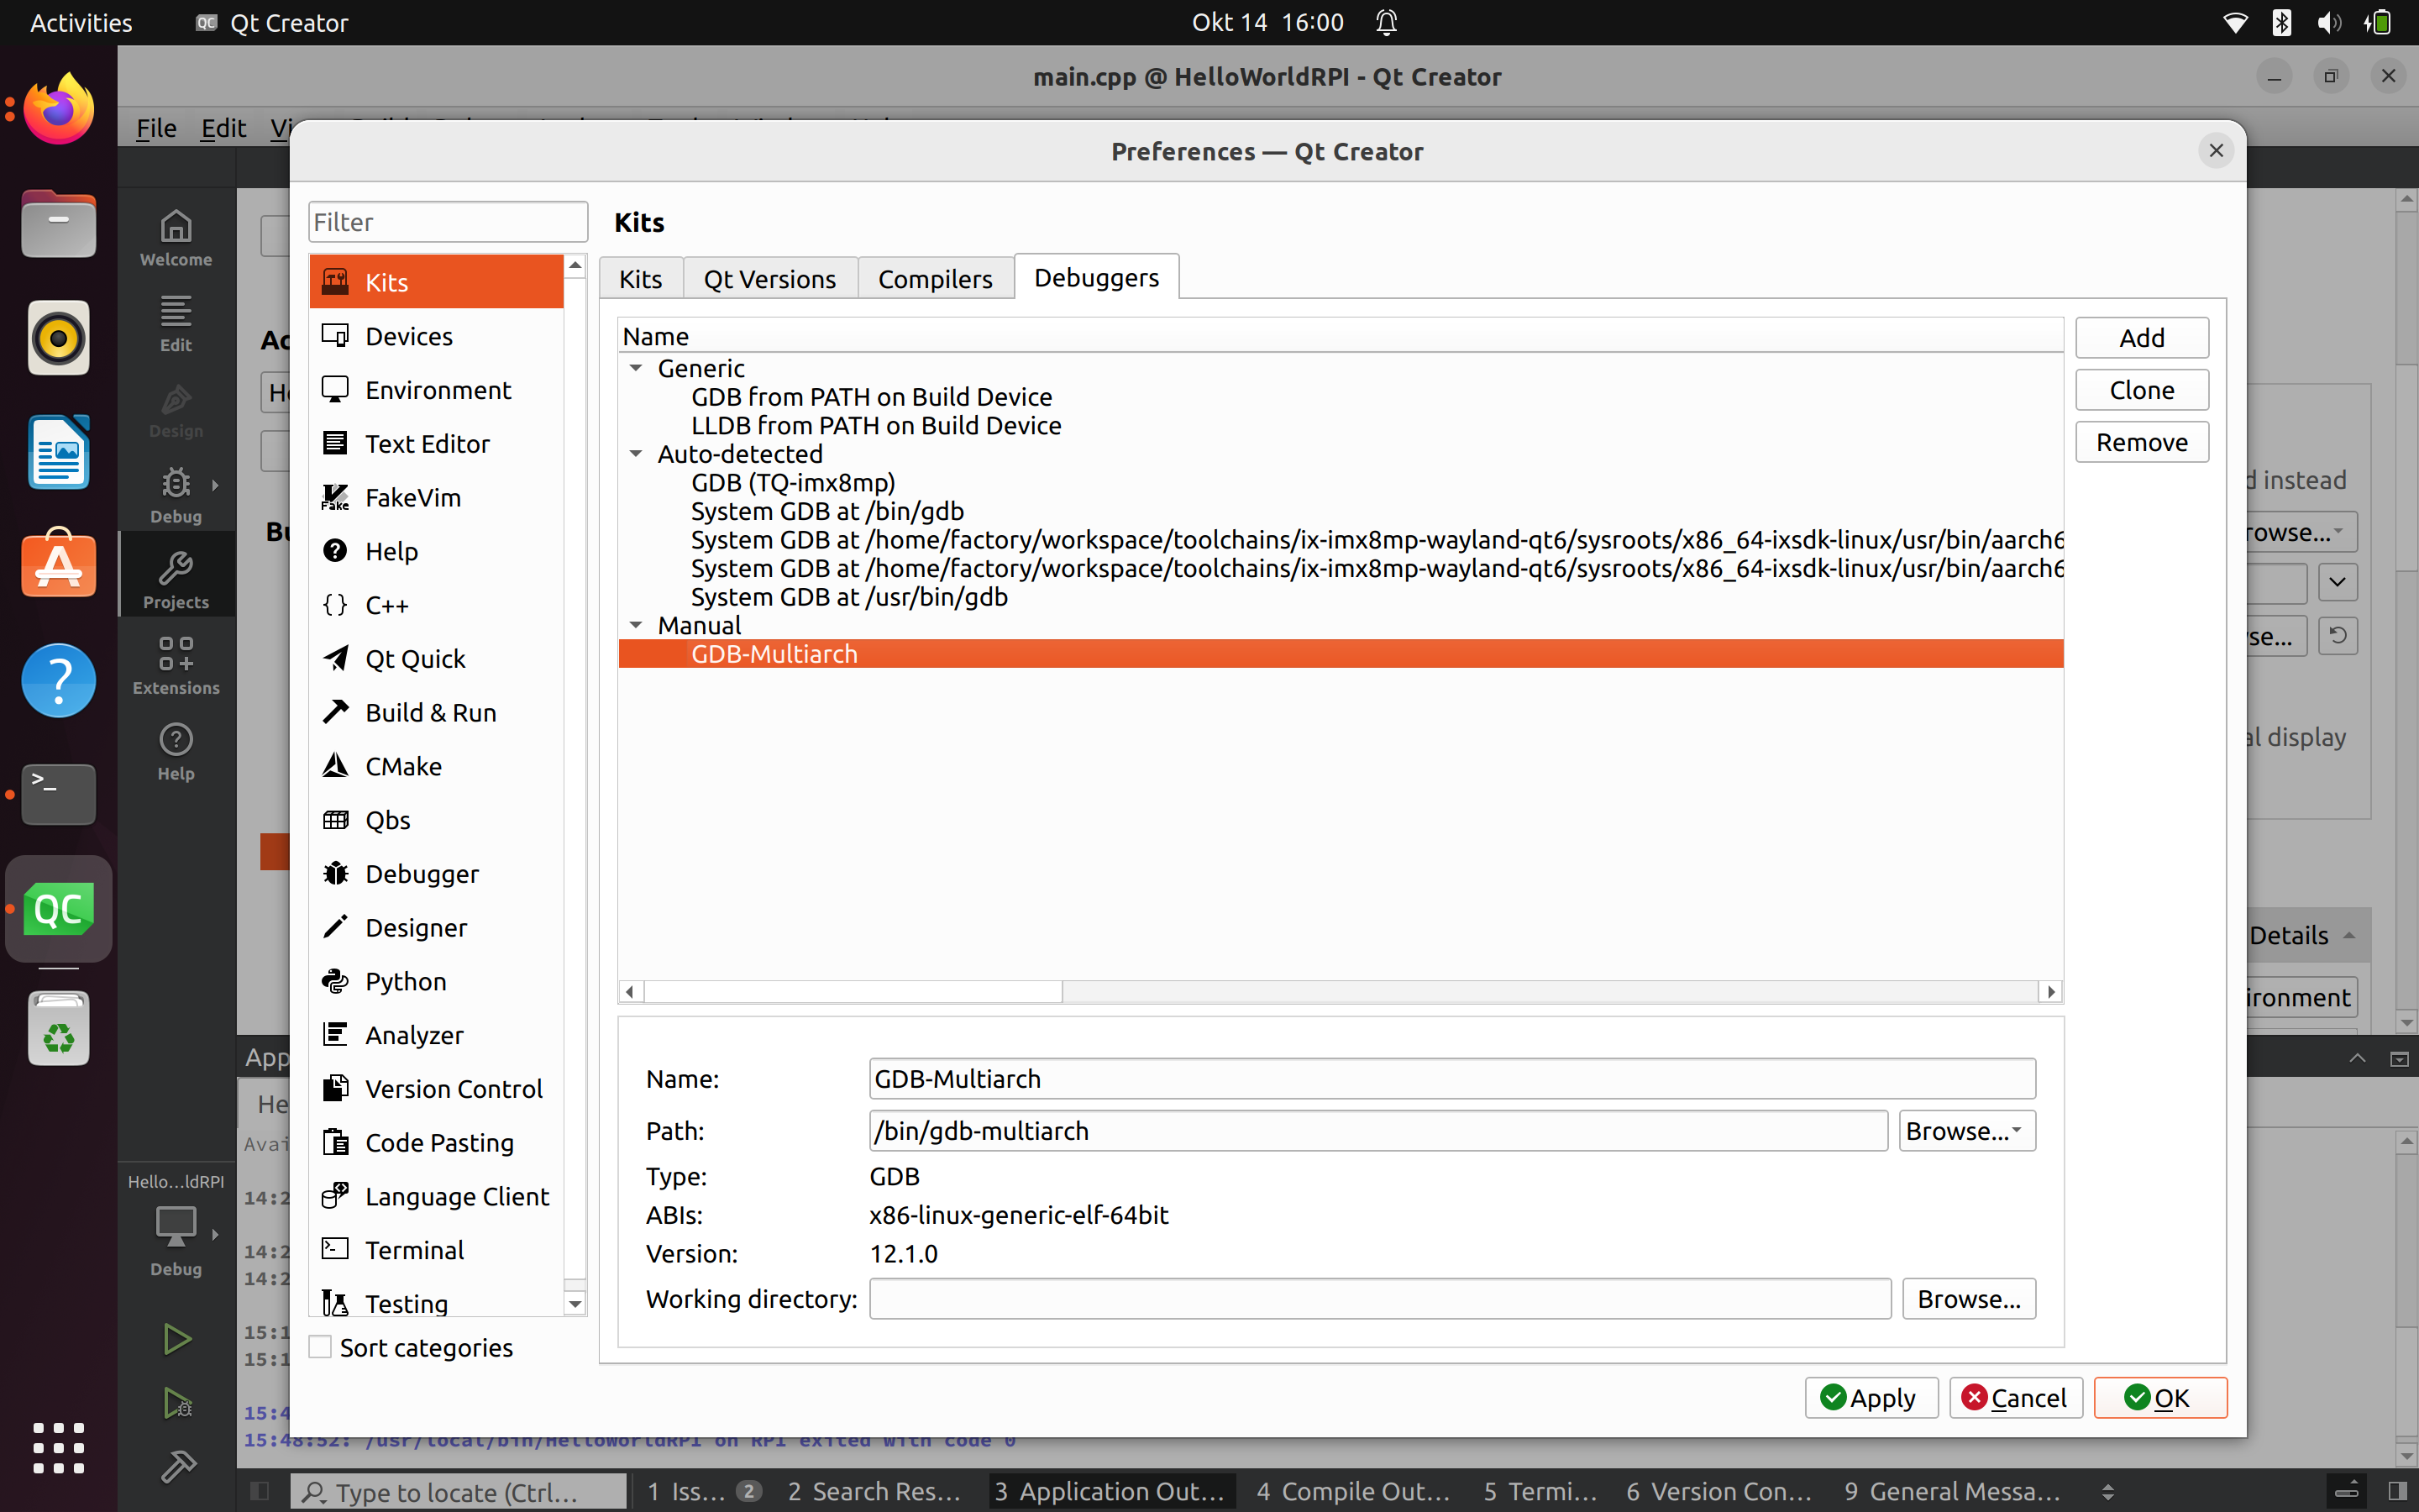Select GDB from PATH on Build Device
This screenshot has width=2419, height=1512.
point(871,397)
